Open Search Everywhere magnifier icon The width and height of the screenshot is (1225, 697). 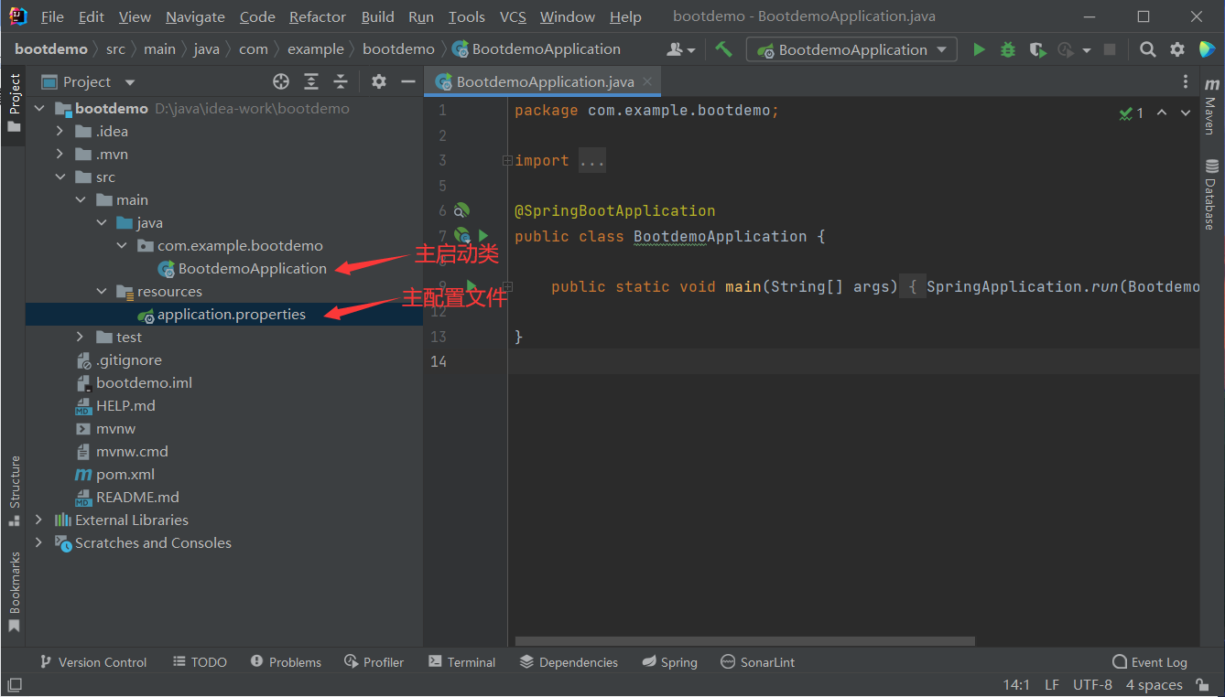(x=1147, y=49)
